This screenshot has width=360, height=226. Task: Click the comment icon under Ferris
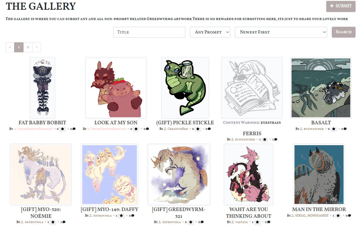coord(276,139)
